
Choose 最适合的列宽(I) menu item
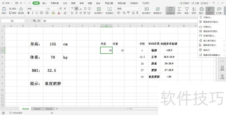coord(211,31)
